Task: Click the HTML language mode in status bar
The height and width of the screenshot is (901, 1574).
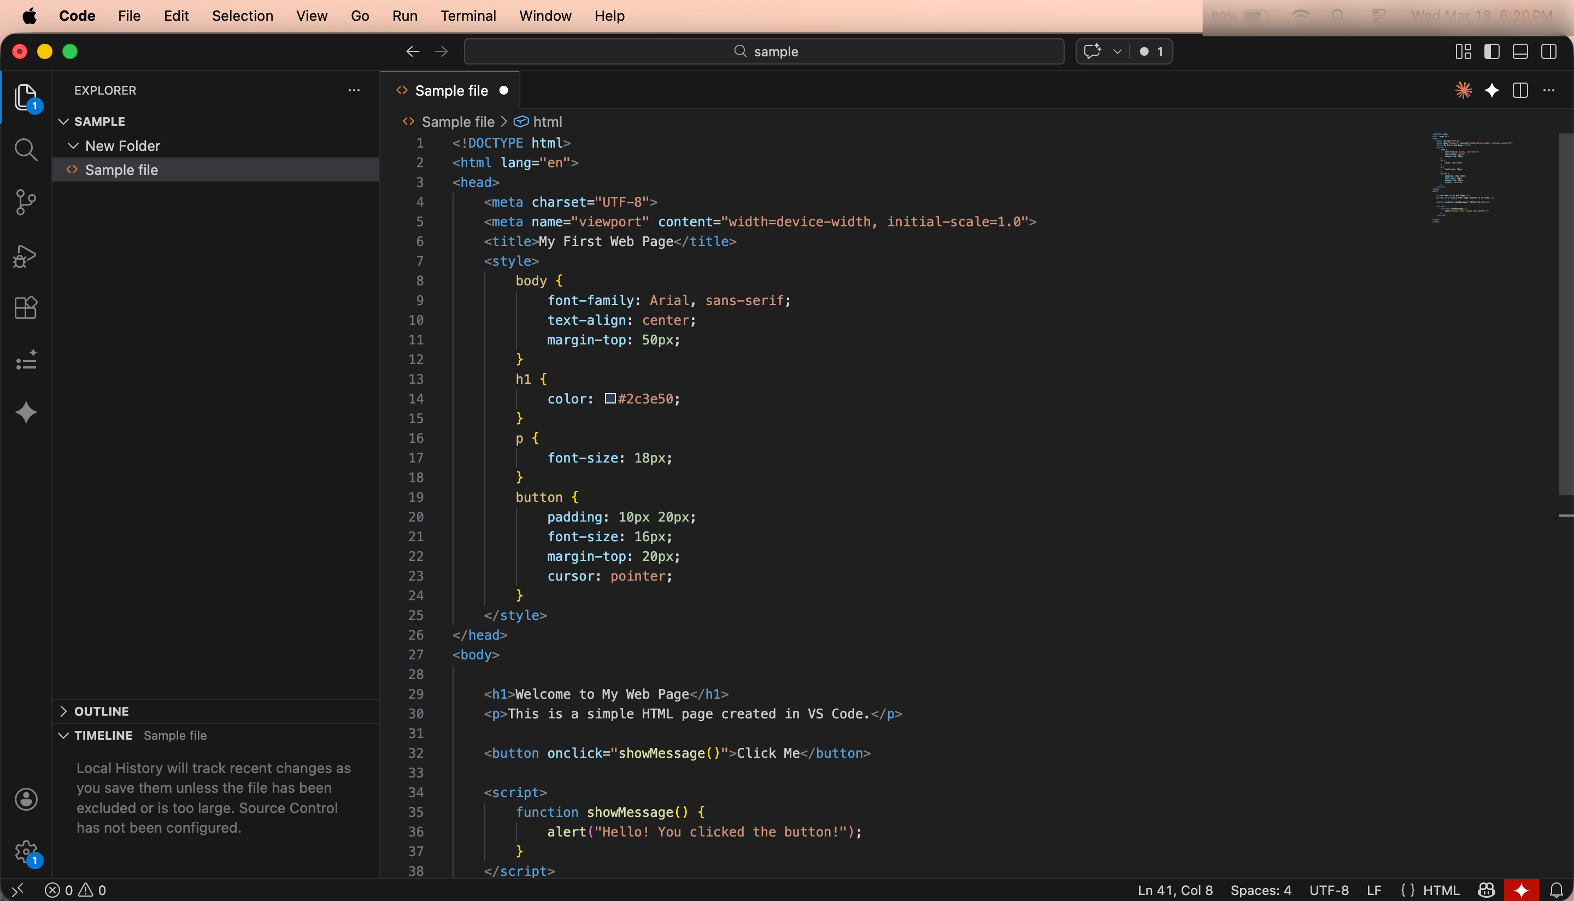Action: 1441,890
